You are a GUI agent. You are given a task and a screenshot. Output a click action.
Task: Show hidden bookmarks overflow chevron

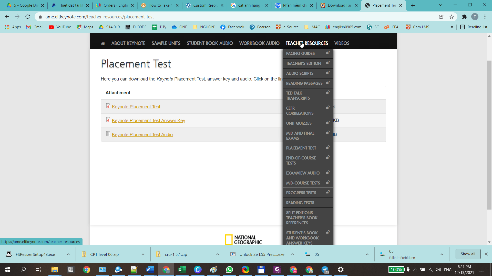click(452, 27)
